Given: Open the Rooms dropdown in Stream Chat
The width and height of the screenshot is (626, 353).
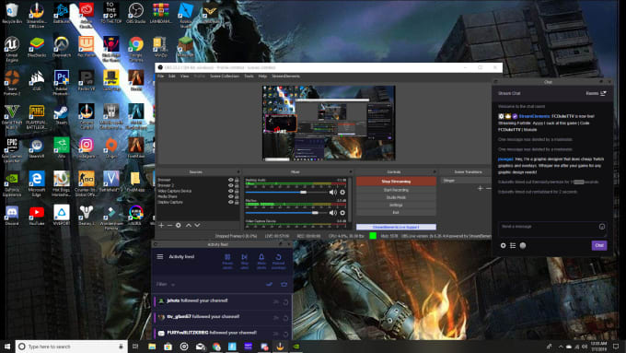Looking at the screenshot, I should point(596,93).
